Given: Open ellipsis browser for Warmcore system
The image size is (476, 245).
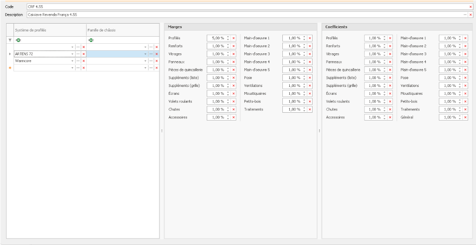Looking at the screenshot, I should pos(78,61).
